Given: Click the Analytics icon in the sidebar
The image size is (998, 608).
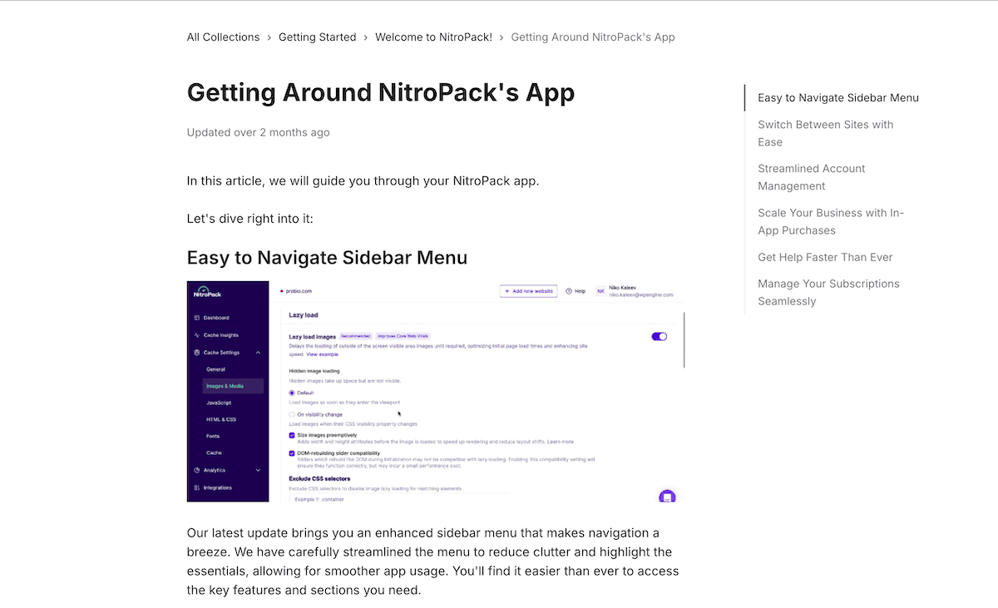Looking at the screenshot, I should pos(197,470).
